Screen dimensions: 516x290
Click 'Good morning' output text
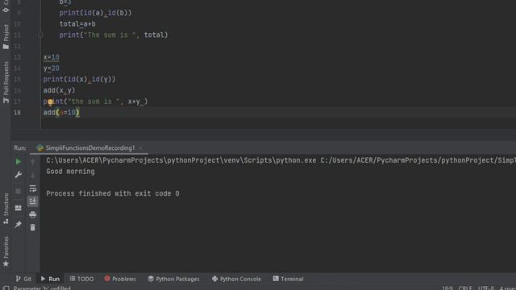[70, 172]
